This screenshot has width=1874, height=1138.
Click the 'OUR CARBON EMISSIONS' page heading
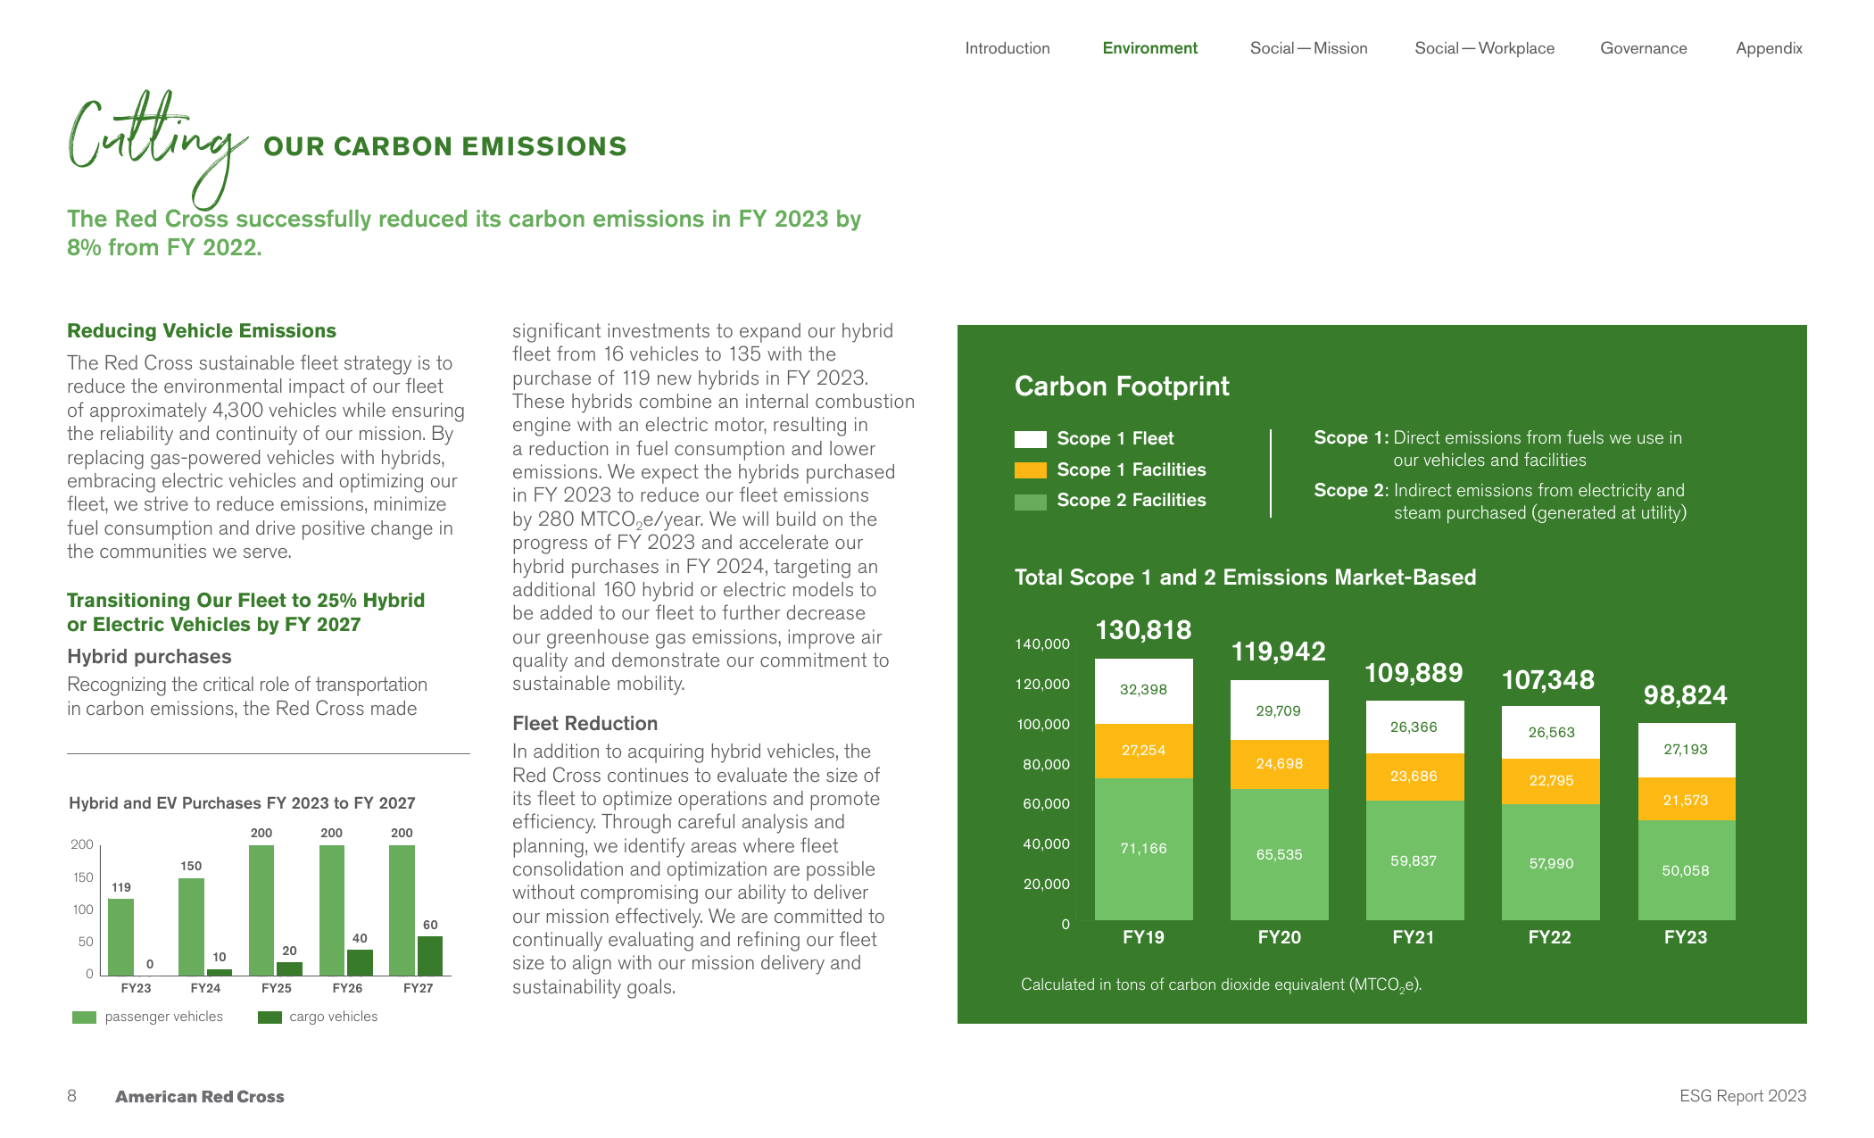[445, 146]
